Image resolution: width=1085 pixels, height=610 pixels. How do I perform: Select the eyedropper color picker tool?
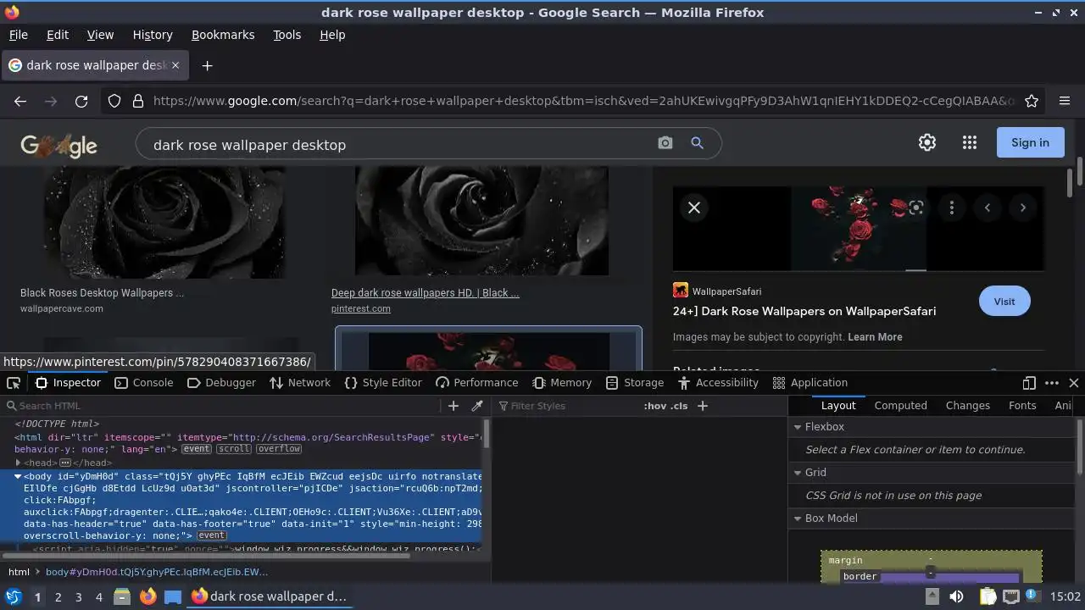(x=477, y=406)
